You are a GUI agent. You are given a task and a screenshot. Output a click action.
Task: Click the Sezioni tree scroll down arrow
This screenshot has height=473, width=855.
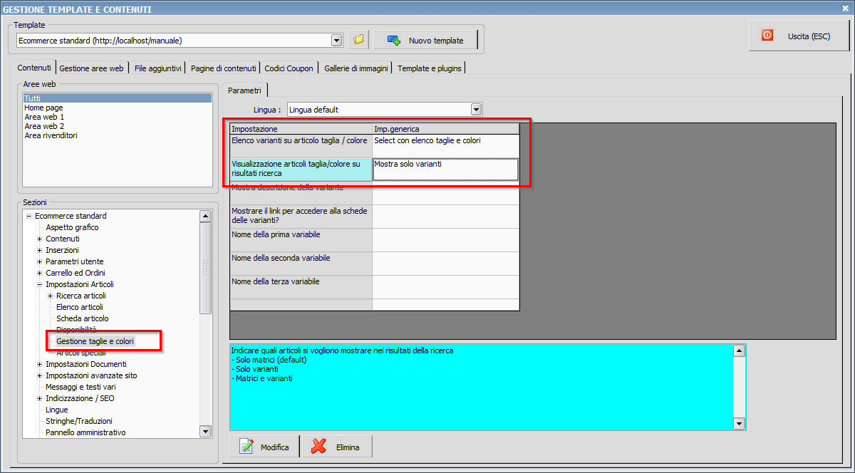pos(206,431)
